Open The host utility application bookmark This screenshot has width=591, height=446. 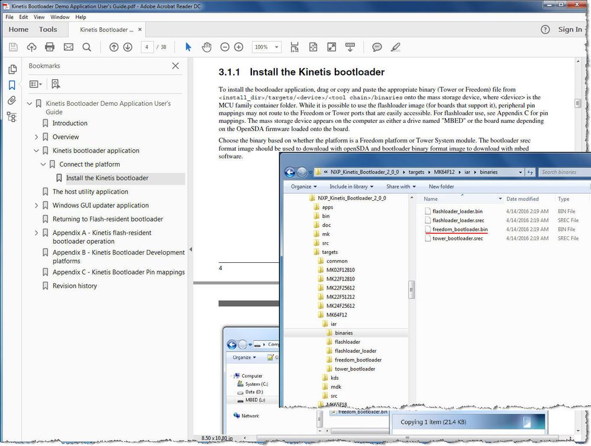tap(91, 192)
